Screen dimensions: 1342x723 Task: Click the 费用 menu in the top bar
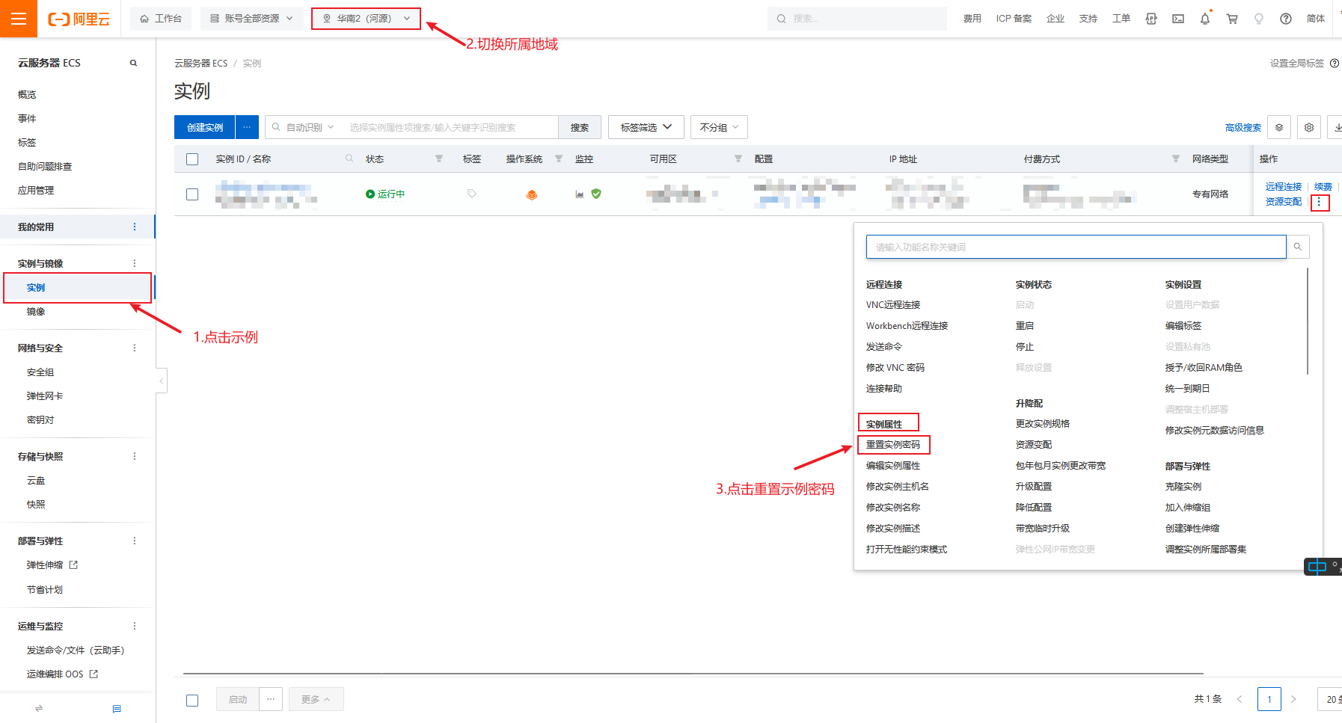tap(972, 19)
